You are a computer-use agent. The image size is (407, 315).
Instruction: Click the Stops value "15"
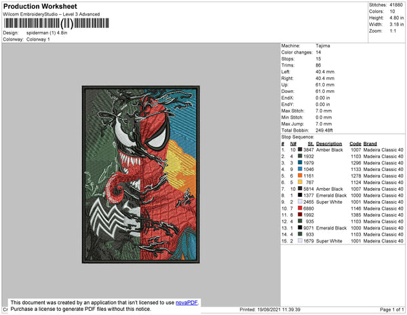click(x=318, y=58)
